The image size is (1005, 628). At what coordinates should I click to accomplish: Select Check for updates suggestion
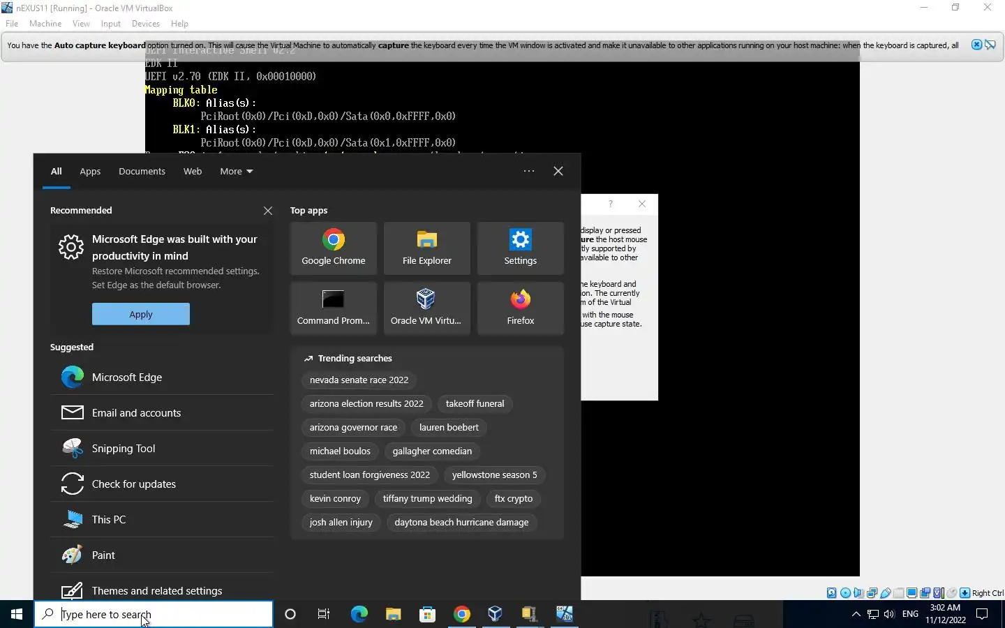(x=162, y=484)
